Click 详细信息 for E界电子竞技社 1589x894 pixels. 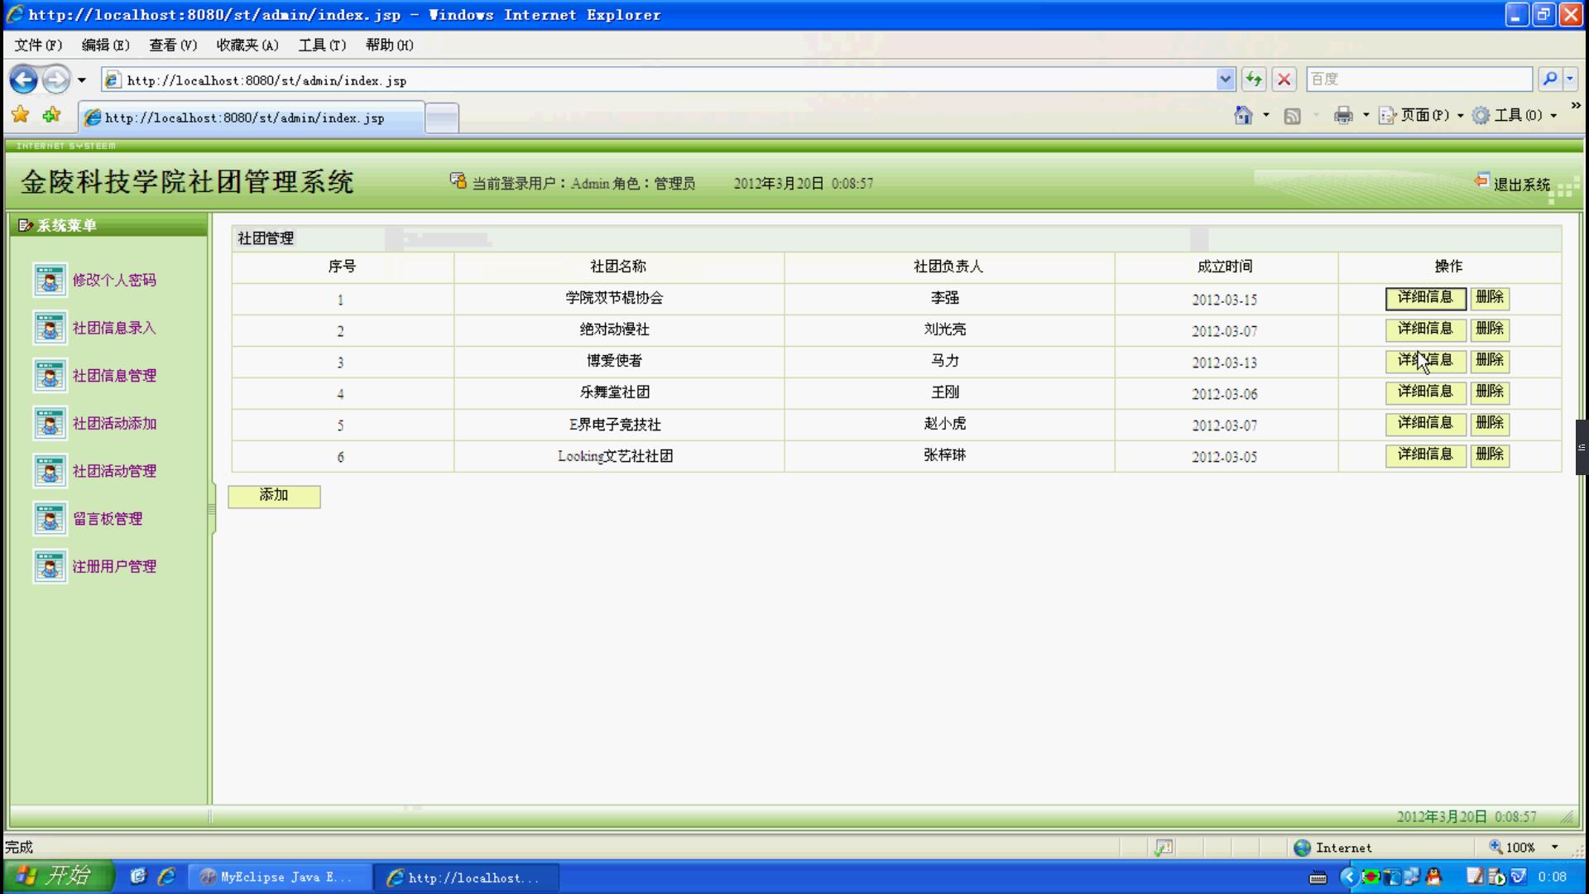pos(1425,424)
